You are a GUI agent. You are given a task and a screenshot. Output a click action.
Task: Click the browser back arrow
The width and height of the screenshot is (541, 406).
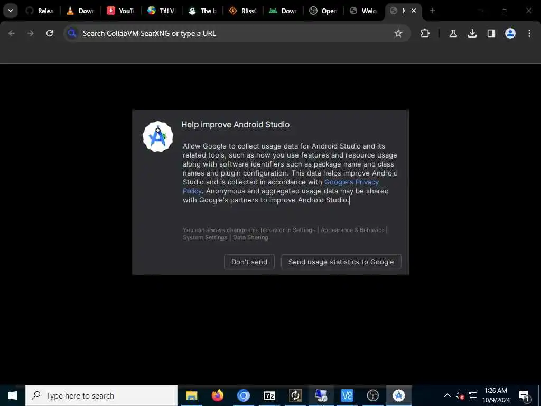pos(12,33)
